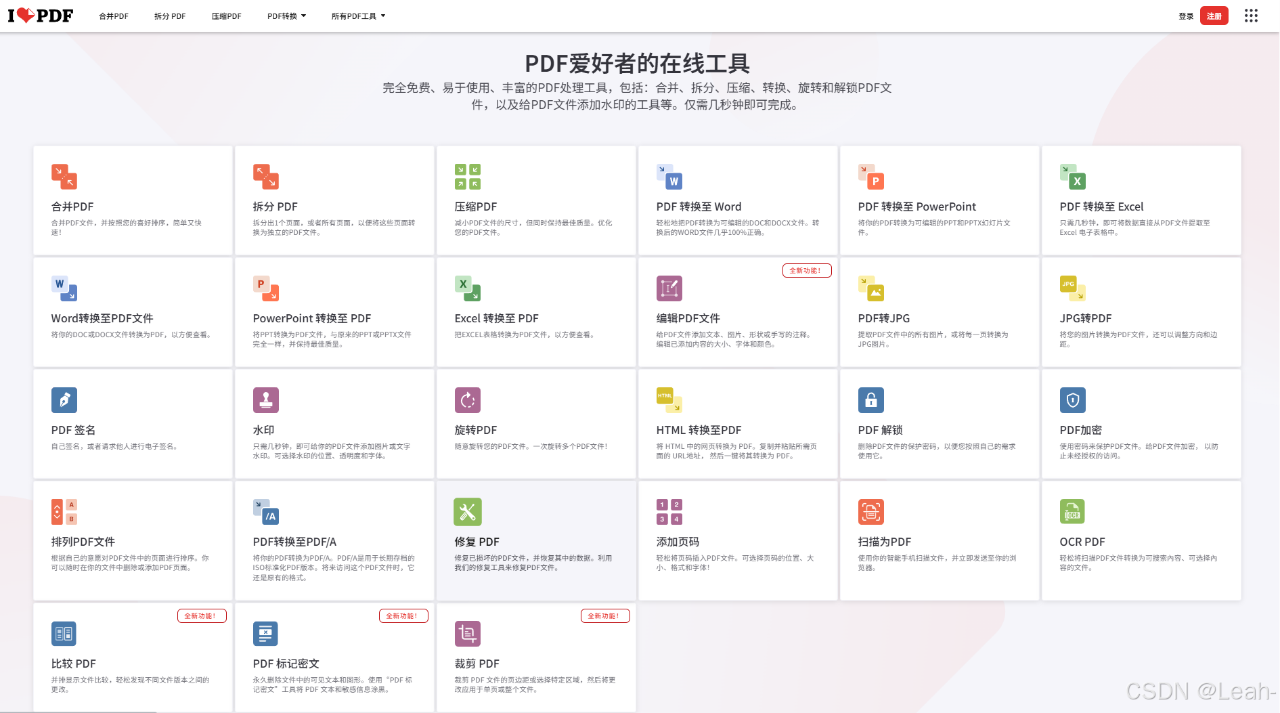Open the HTML 转换至PDF icon
Screen dimensions: 1280x713
(x=669, y=400)
